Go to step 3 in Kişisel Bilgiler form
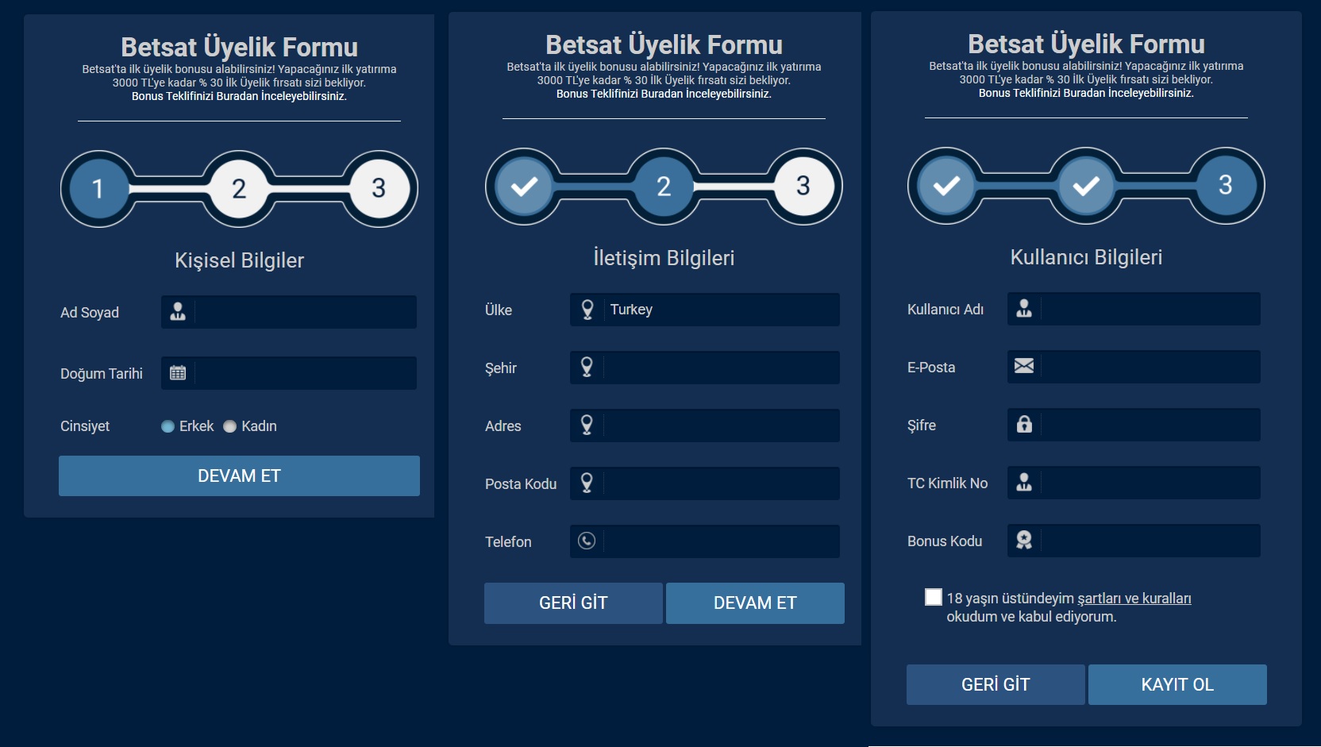Image resolution: width=1321 pixels, height=747 pixels. point(379,189)
